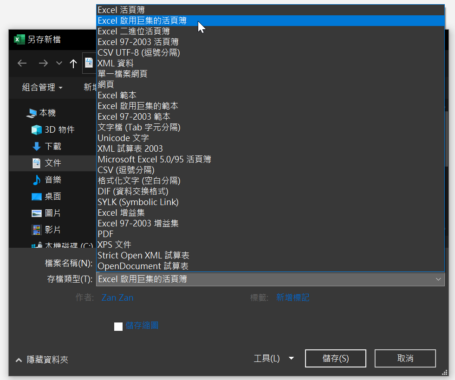
Task: Open the 影片 folder
Action: (53, 230)
